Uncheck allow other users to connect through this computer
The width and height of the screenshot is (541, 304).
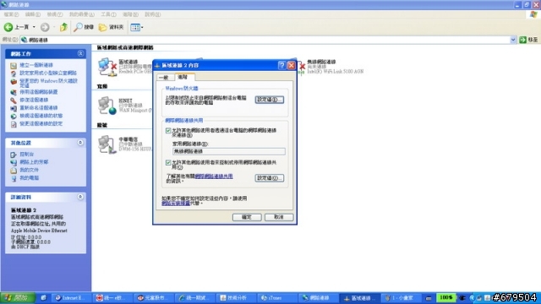(168, 131)
